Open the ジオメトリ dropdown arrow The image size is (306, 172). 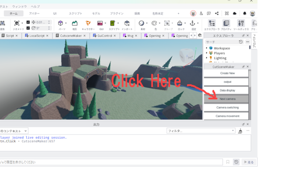pos(22,23)
